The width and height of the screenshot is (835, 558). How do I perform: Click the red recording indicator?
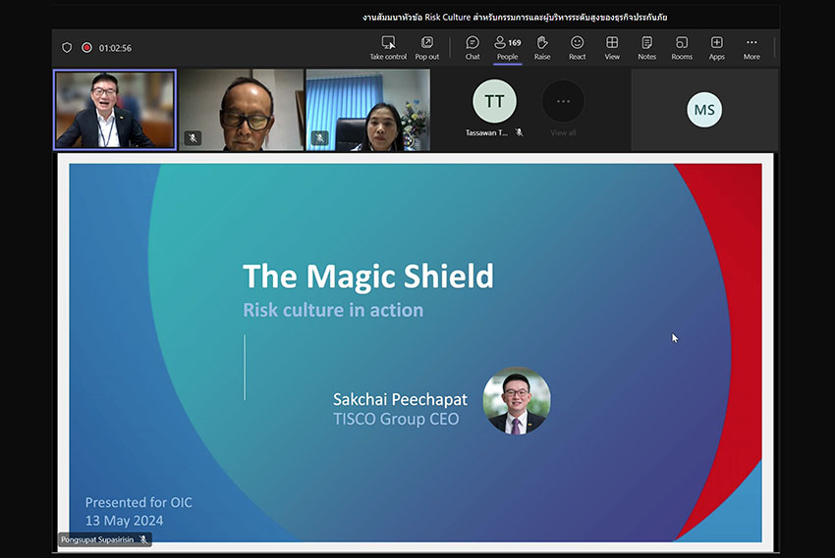click(86, 47)
